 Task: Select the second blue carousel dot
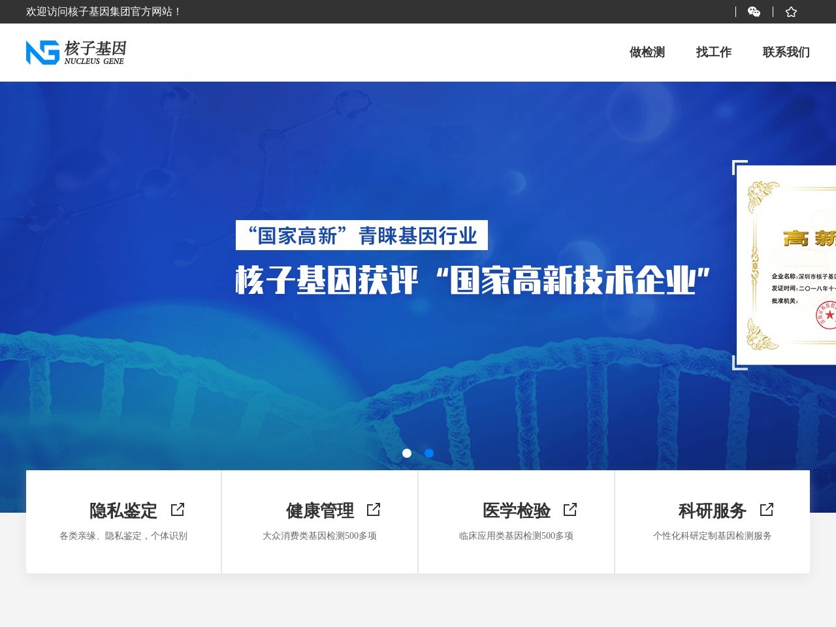pos(429,453)
